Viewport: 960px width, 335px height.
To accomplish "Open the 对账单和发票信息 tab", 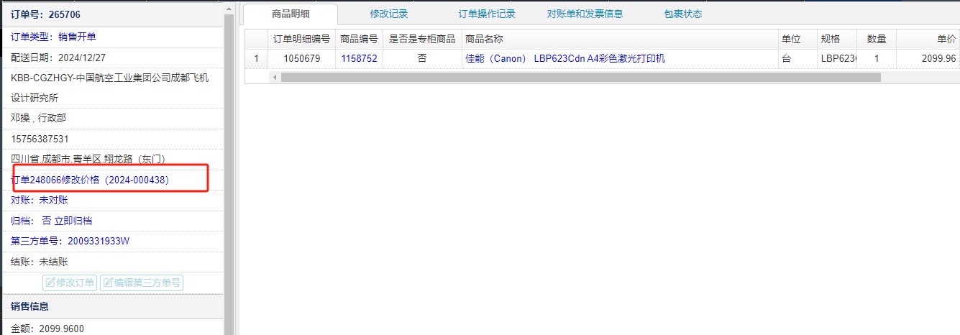I will [585, 14].
